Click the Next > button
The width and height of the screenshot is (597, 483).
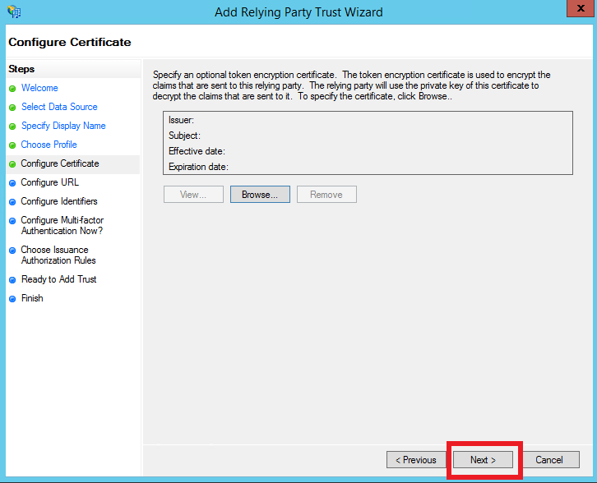[483, 460]
